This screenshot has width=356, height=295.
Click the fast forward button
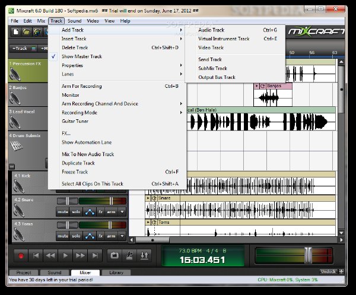coord(80,256)
